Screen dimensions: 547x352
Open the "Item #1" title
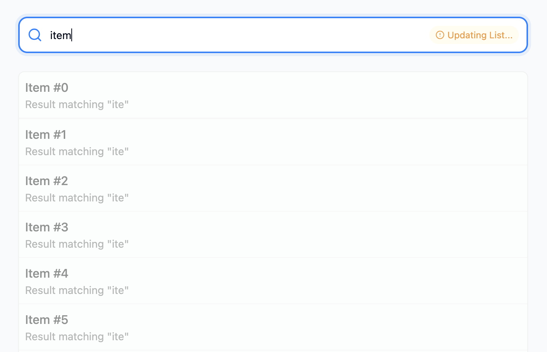pos(46,135)
